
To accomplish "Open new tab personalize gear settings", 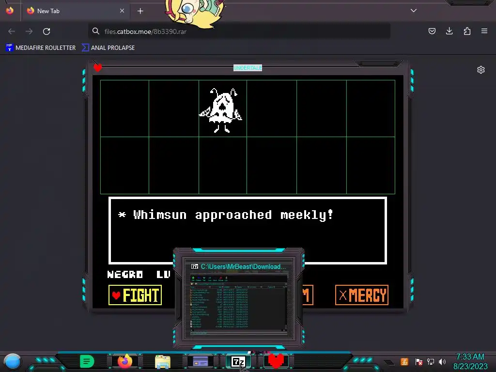I will click(x=481, y=70).
